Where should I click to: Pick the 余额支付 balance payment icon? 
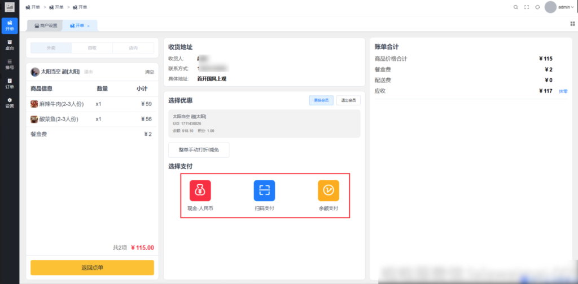[x=328, y=190]
